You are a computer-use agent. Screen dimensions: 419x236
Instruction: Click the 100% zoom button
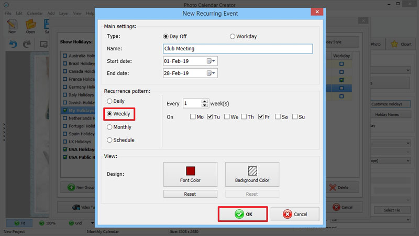tap(47, 223)
